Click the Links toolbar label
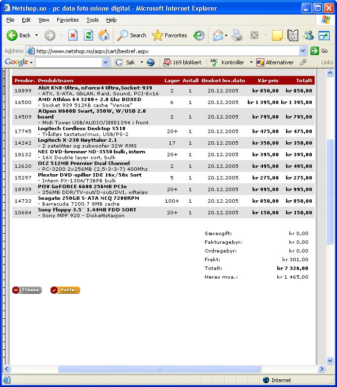The height and width of the screenshot is (387, 337). point(327,62)
